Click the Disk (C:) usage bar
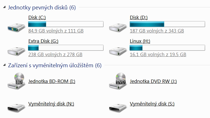 pos(66,24)
